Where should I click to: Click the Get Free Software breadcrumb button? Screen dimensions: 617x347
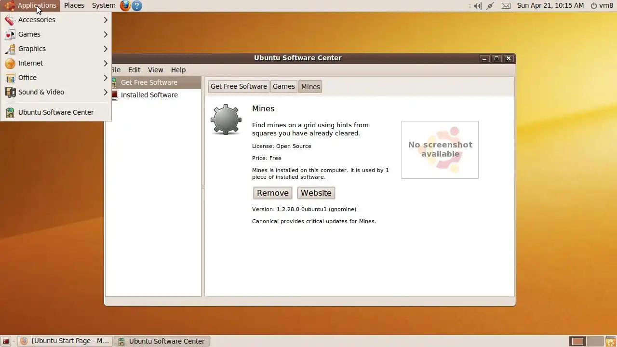[239, 87]
